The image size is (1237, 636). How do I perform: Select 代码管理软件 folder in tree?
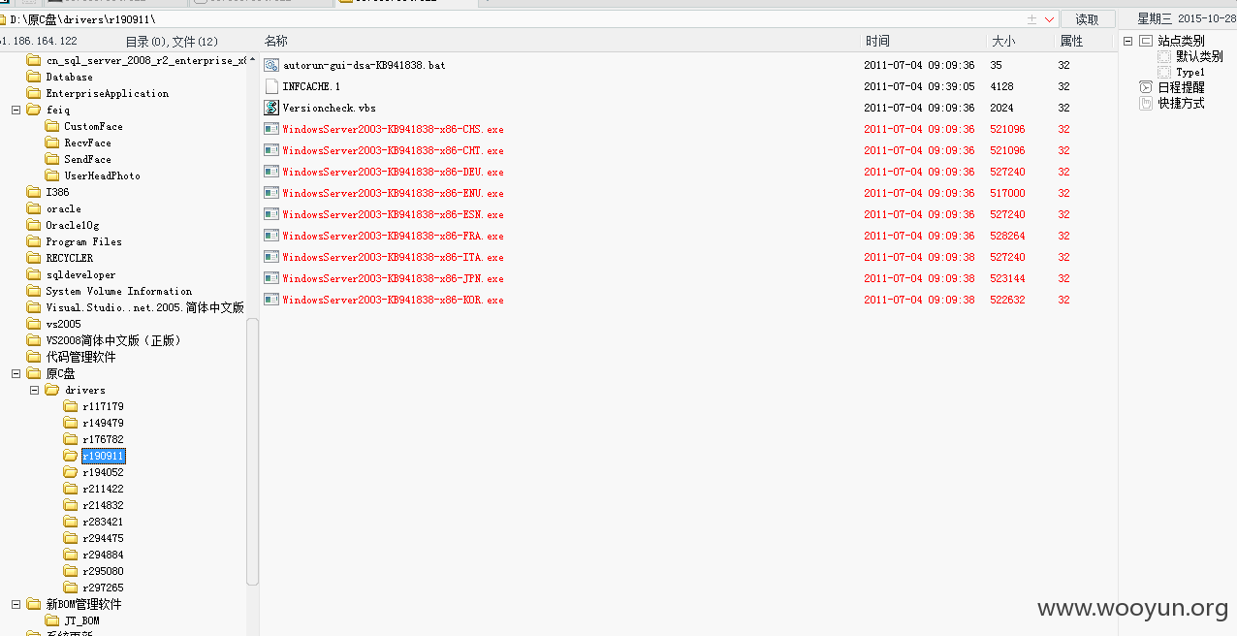(x=80, y=357)
